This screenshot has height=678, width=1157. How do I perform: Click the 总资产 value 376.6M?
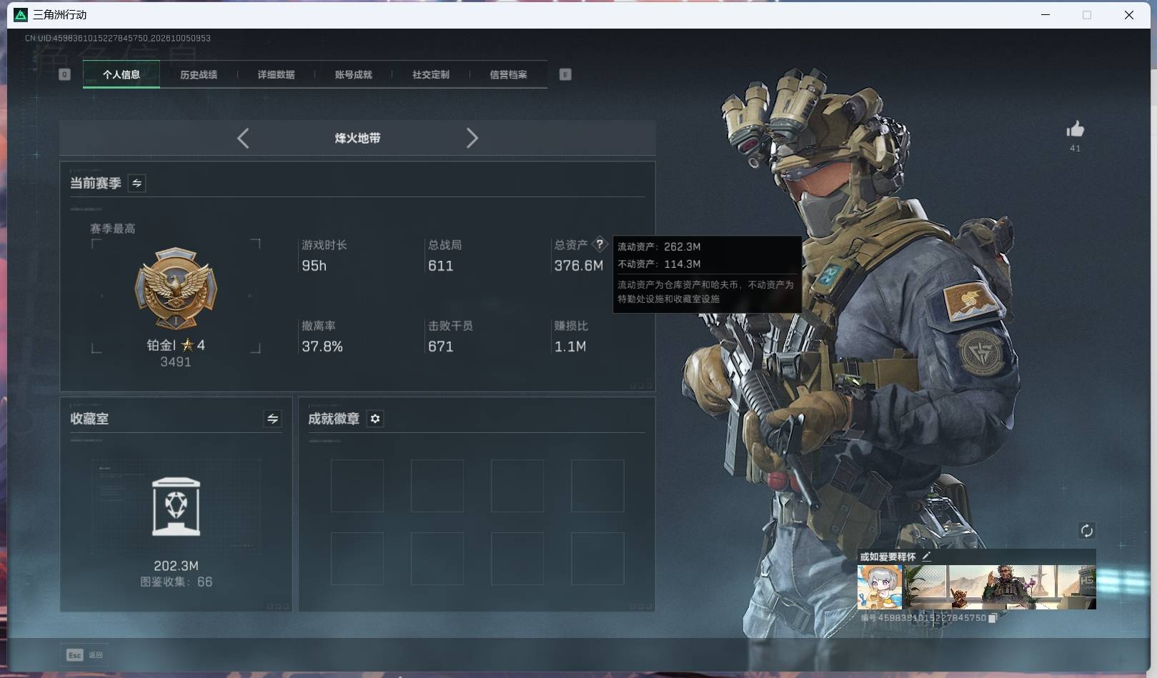tap(578, 266)
